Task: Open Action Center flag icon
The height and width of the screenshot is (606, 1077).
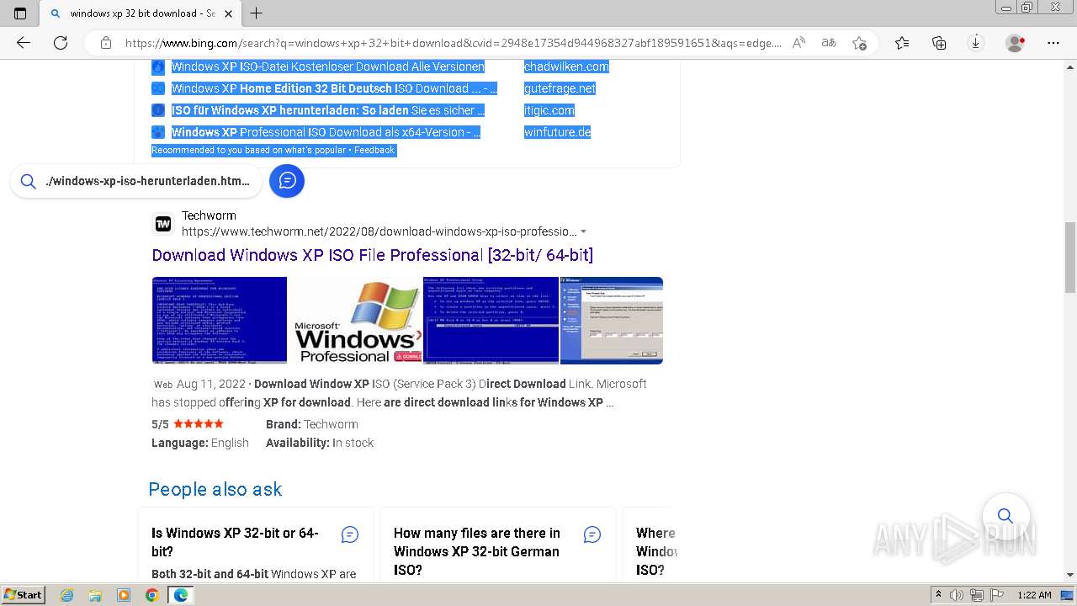Action: [997, 595]
